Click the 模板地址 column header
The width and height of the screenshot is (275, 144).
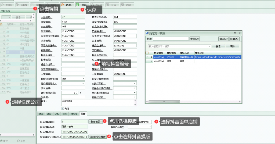coord(218,53)
